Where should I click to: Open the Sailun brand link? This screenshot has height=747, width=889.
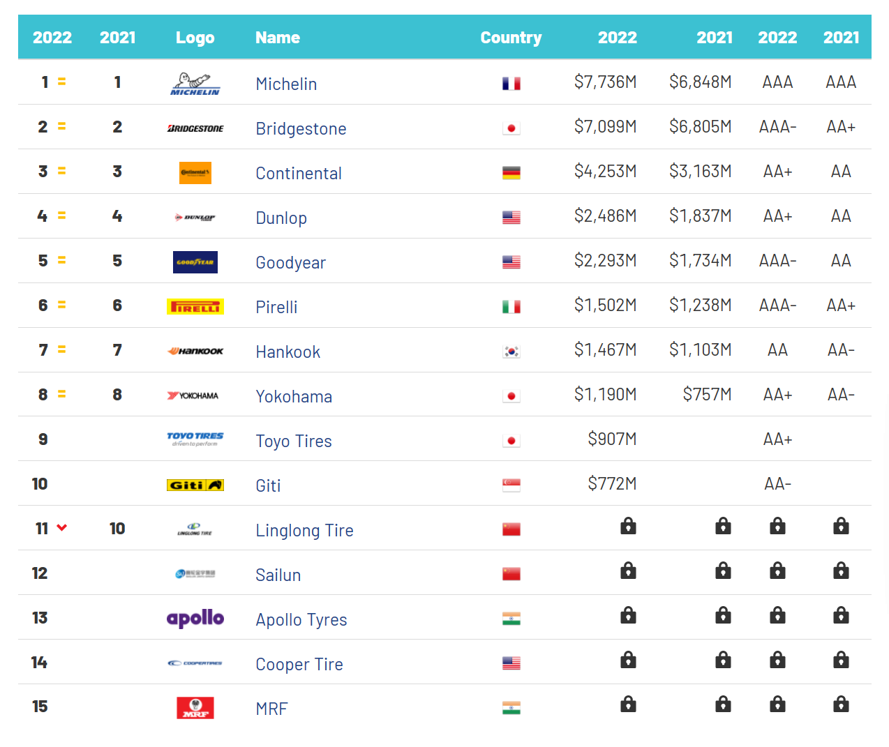278,575
